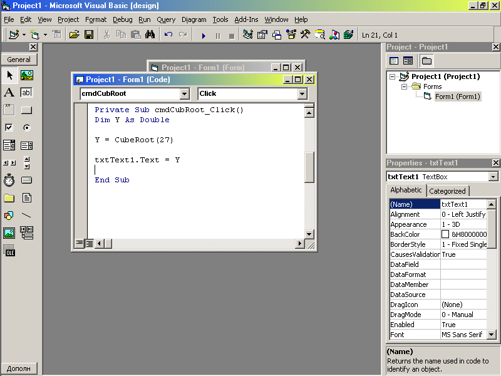This screenshot has width=501, height=376.
Task: Select the Line control tool
Action: [27, 215]
